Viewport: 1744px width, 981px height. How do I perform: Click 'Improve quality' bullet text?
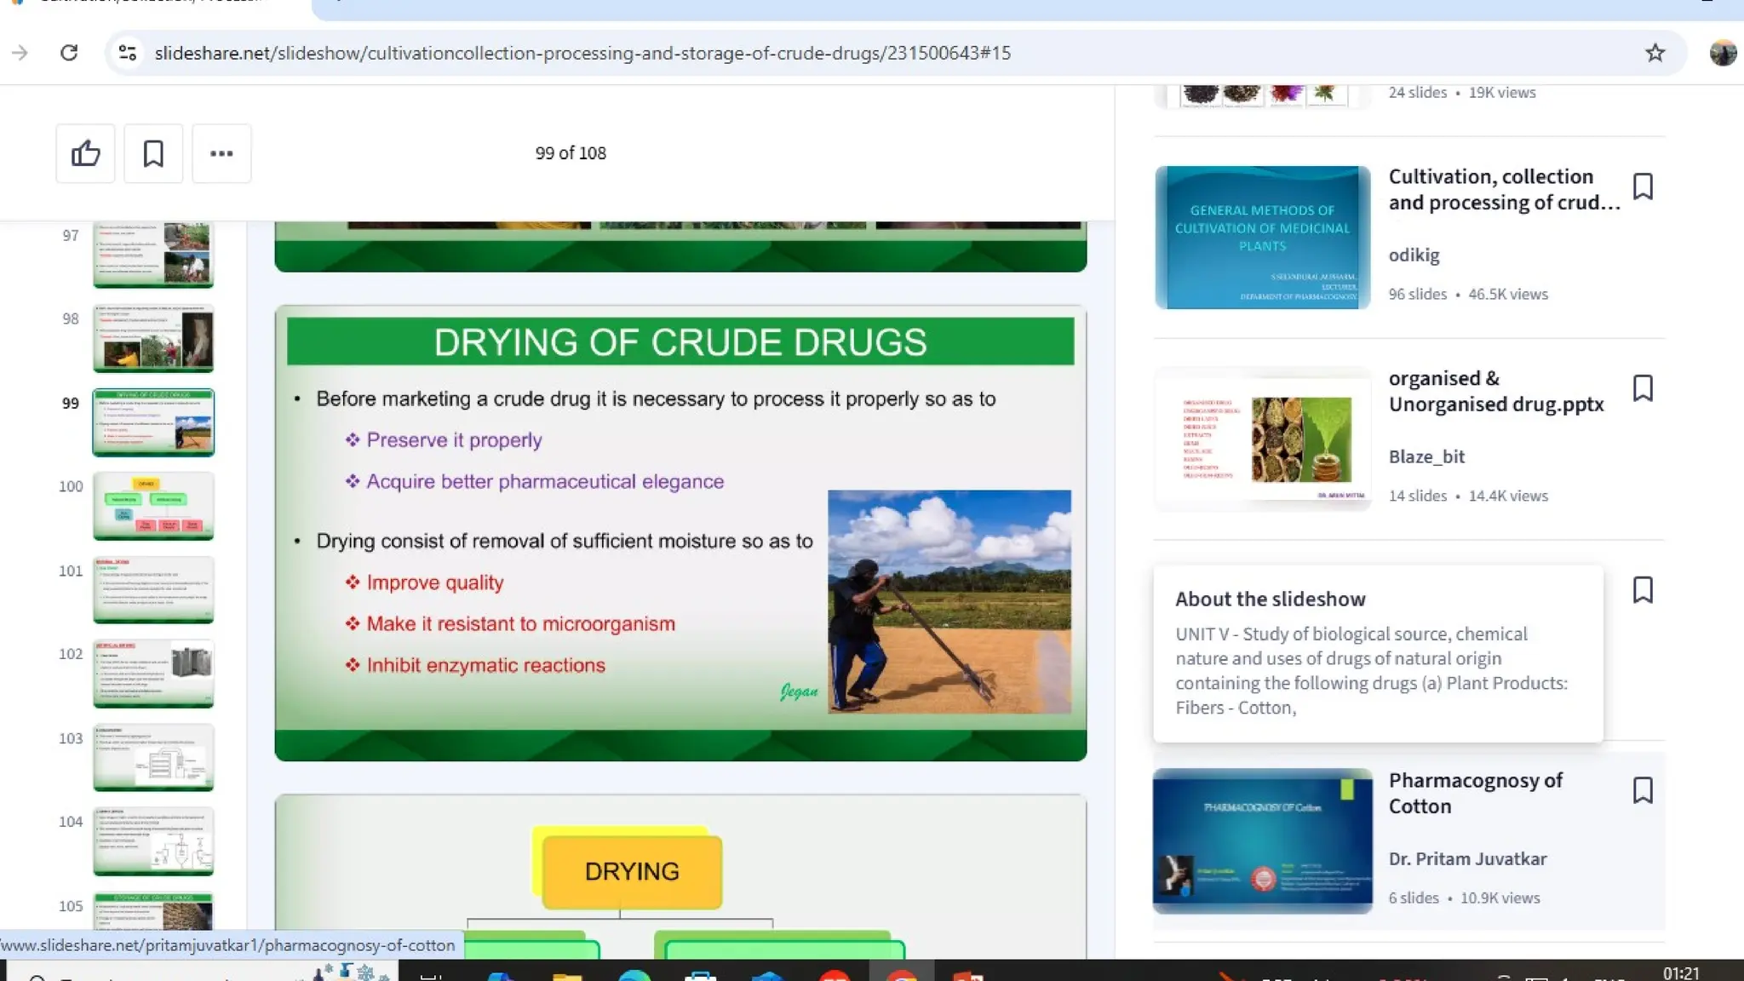pyautogui.click(x=434, y=582)
